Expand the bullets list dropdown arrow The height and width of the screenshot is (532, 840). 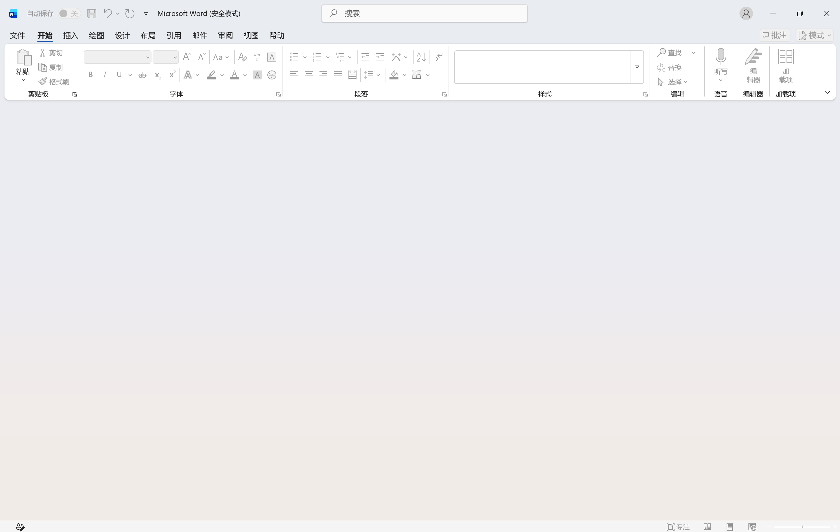point(305,57)
